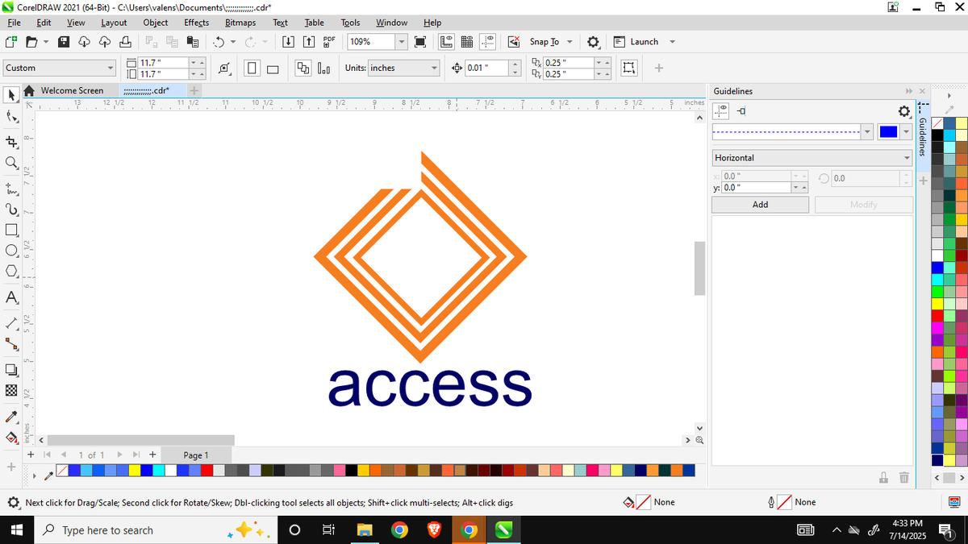Toggle Show rulers button
The image size is (968, 544).
(446, 42)
